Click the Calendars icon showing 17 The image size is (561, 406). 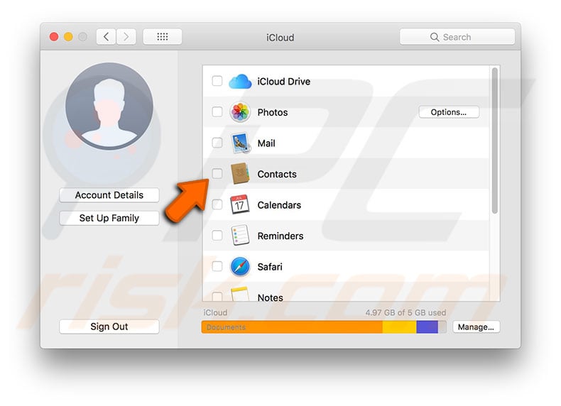[240, 204]
